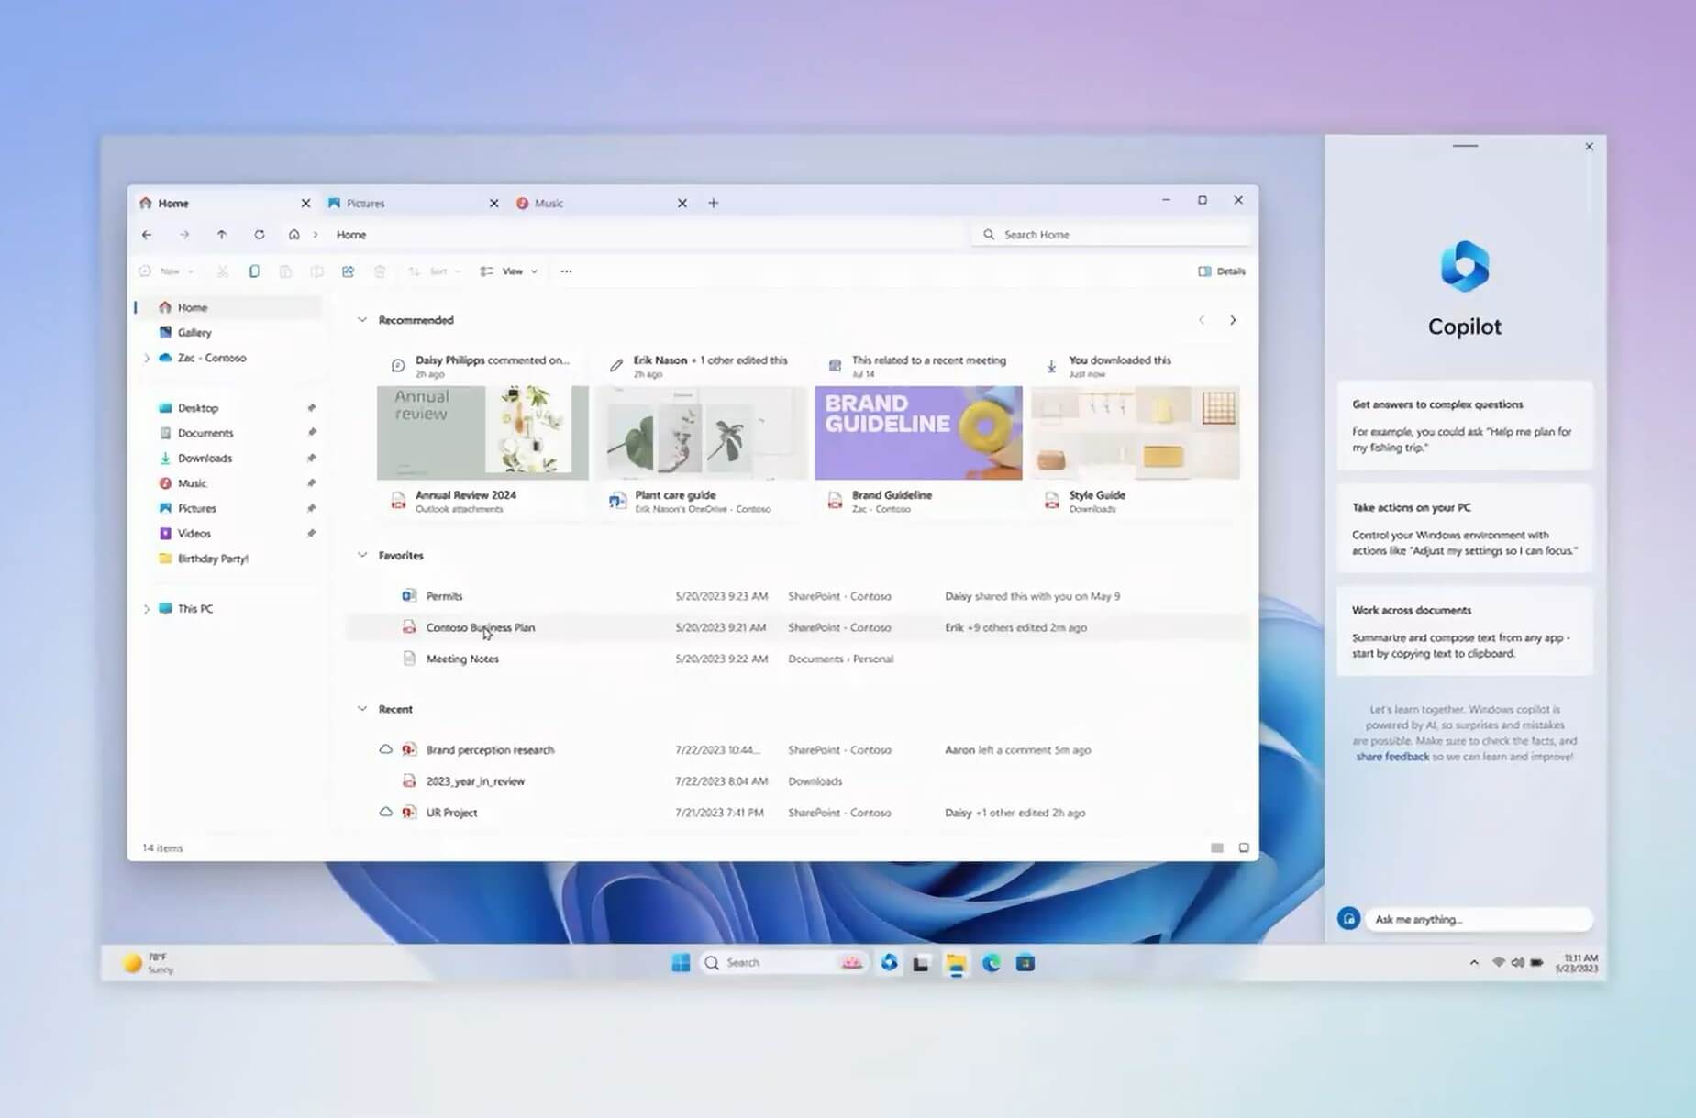Click the Delete icon in the toolbar

[x=380, y=271]
